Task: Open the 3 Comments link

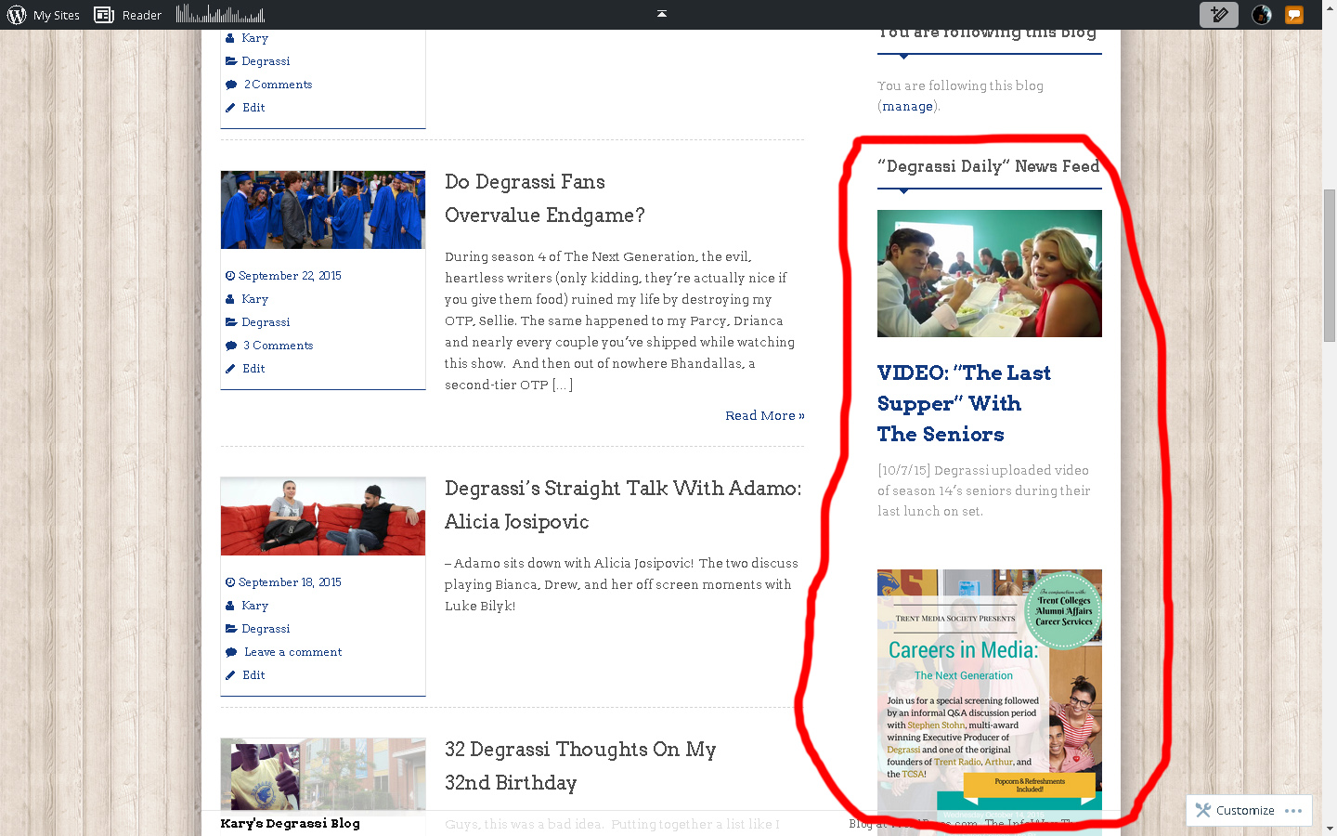Action: tap(278, 346)
